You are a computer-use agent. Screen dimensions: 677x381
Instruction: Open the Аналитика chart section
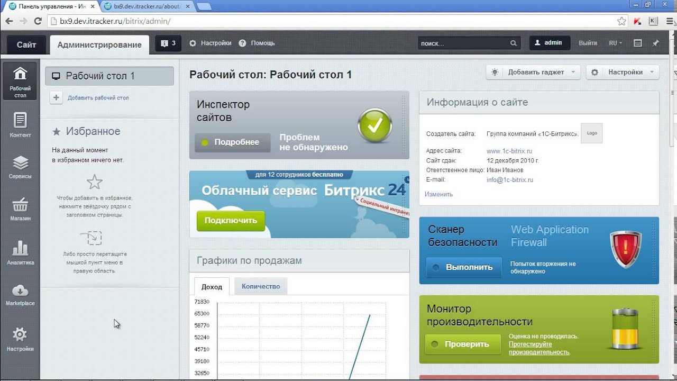(x=20, y=252)
